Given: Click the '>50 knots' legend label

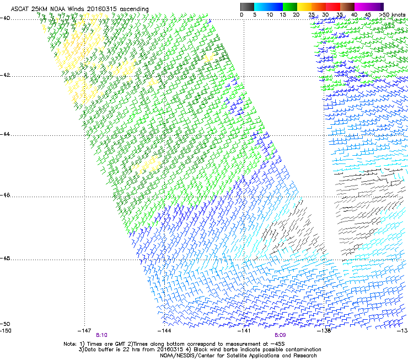Looking at the screenshot, I should point(392,14).
